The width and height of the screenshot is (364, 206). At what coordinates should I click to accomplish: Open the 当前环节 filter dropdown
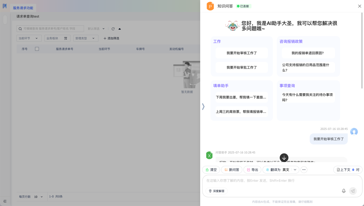point(29,38)
